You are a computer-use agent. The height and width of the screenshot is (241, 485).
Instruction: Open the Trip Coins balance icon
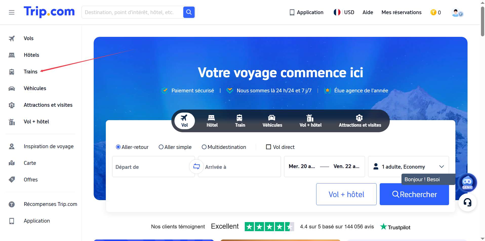click(433, 12)
